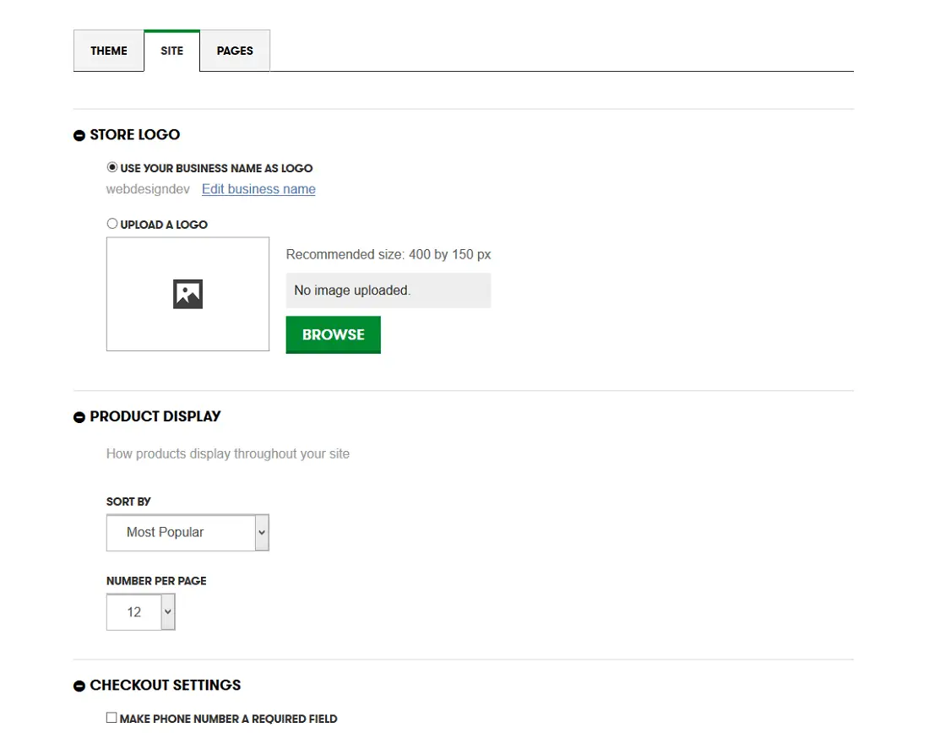Click the image placeholder icon

point(187,294)
